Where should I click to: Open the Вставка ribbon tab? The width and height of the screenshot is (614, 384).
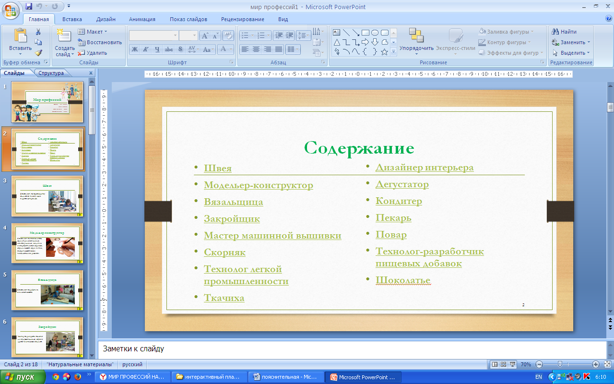coord(72,19)
